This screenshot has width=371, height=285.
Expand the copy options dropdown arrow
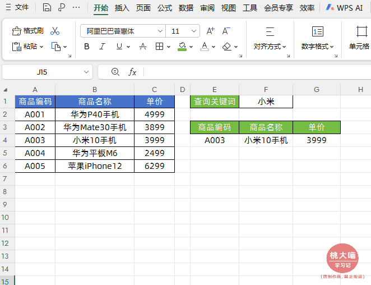click(65, 47)
